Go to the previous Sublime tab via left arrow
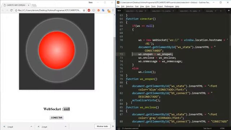Image resolution: width=231 pixels, height=130 pixels. point(118,11)
